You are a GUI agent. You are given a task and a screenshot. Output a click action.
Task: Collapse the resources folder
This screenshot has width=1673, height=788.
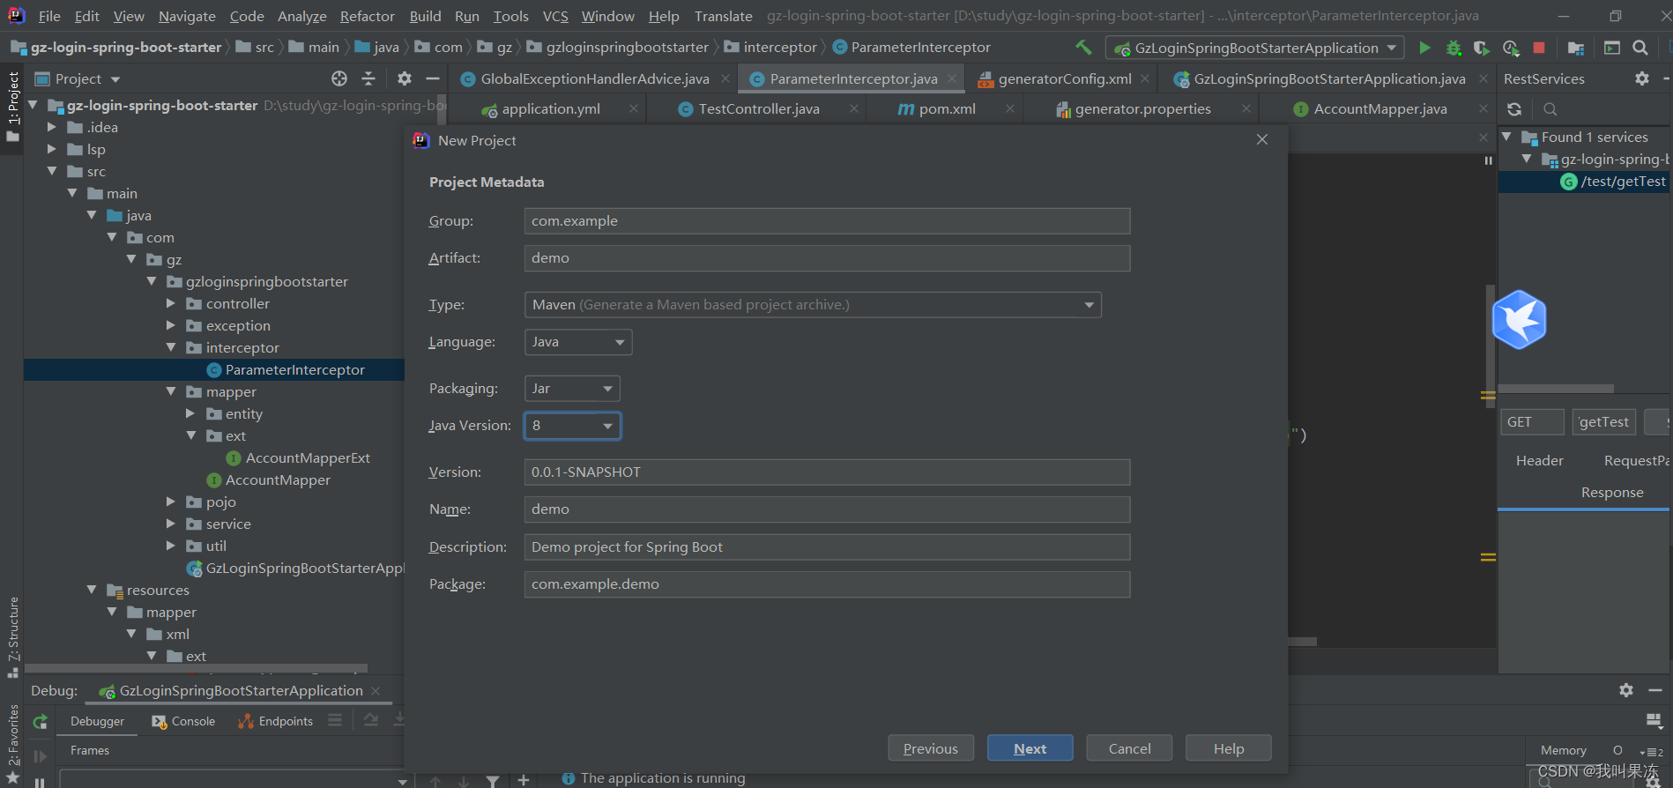click(92, 590)
